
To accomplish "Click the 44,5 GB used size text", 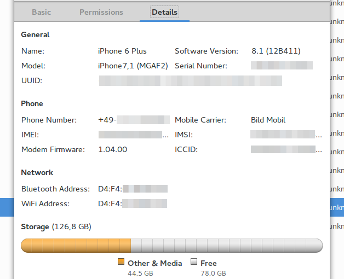I will pyautogui.click(x=140, y=274).
